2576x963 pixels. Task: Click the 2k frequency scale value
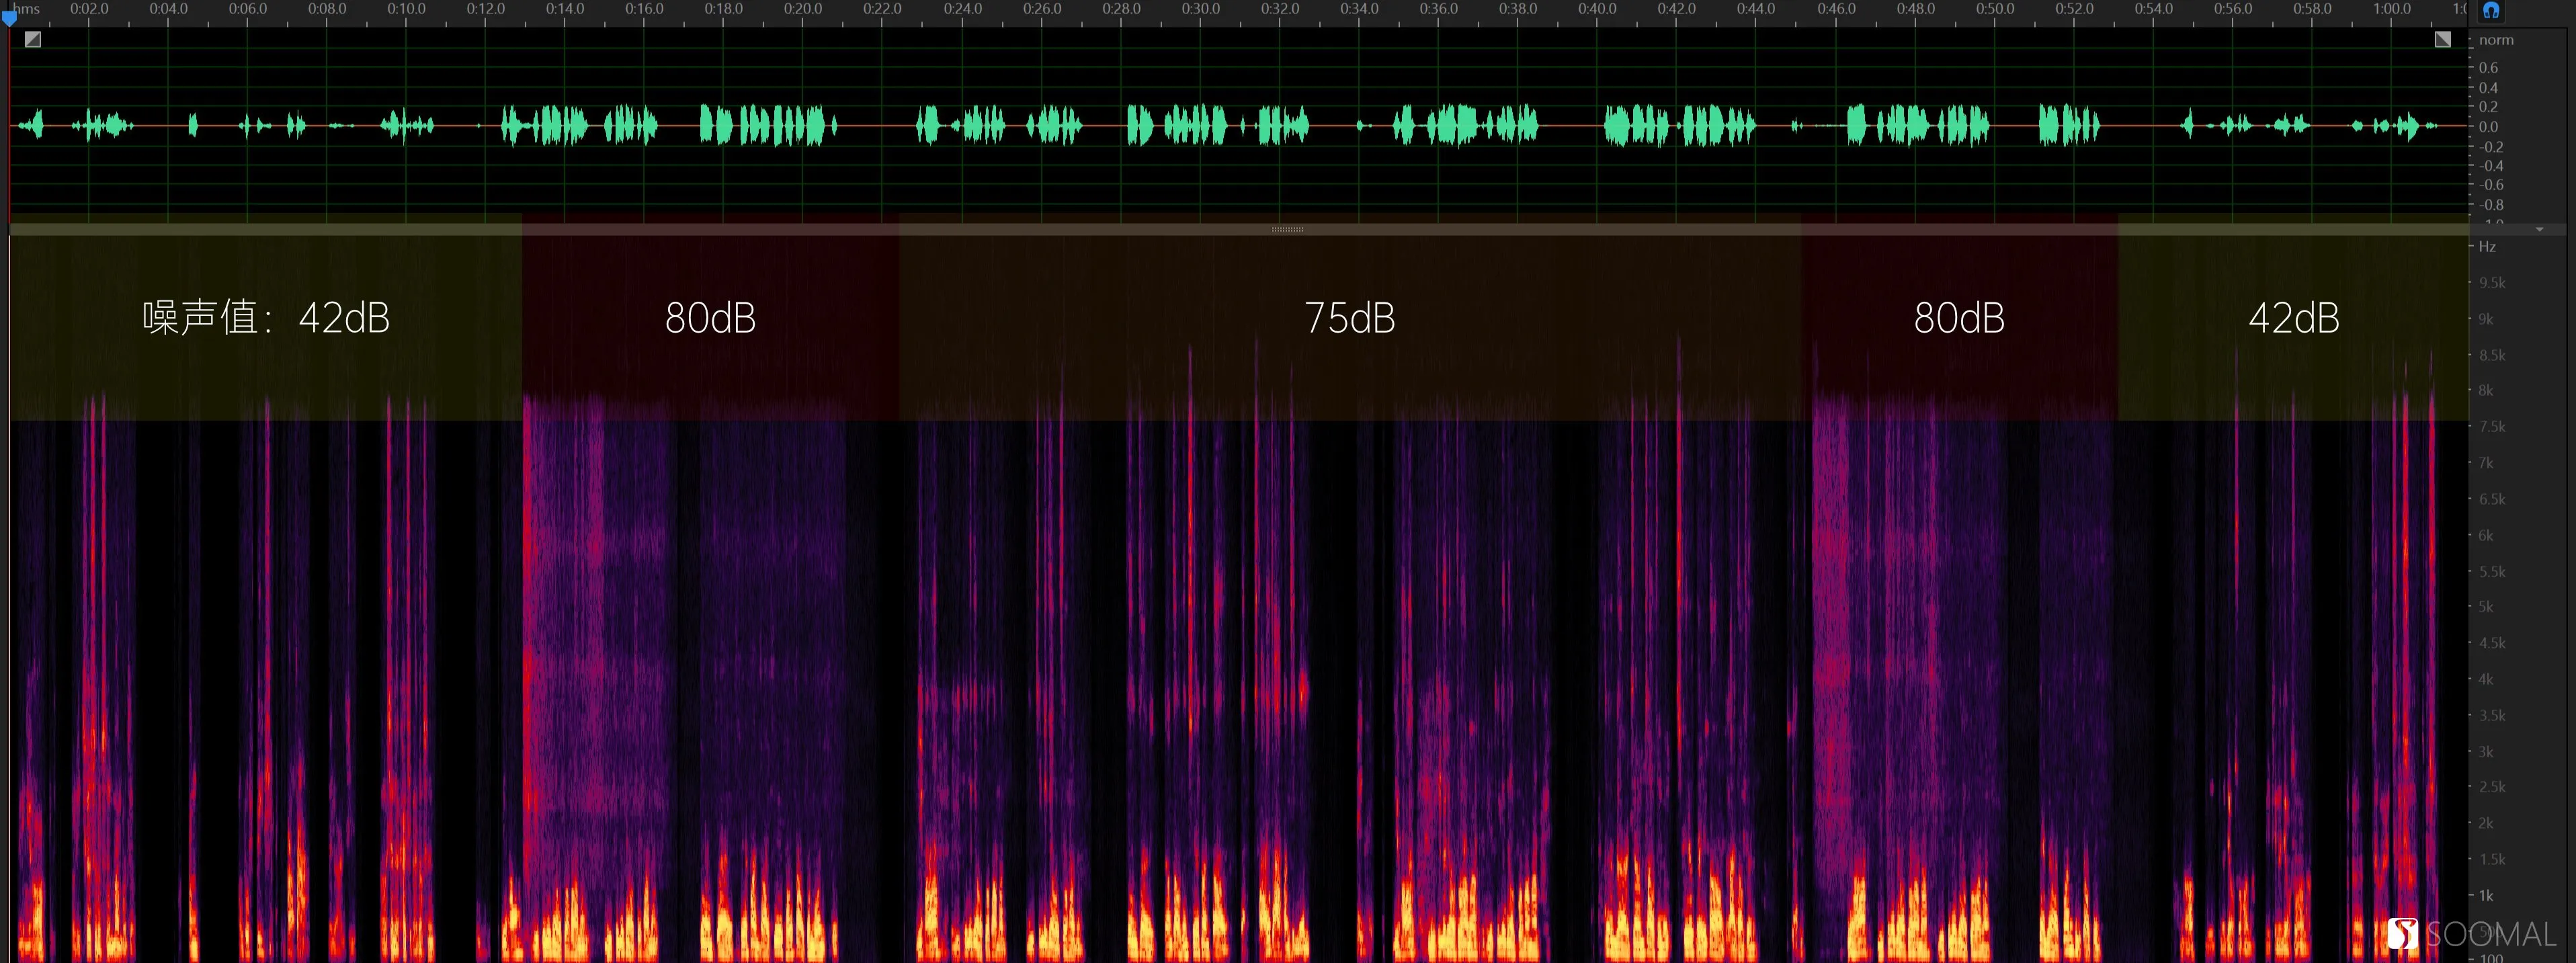click(2486, 824)
